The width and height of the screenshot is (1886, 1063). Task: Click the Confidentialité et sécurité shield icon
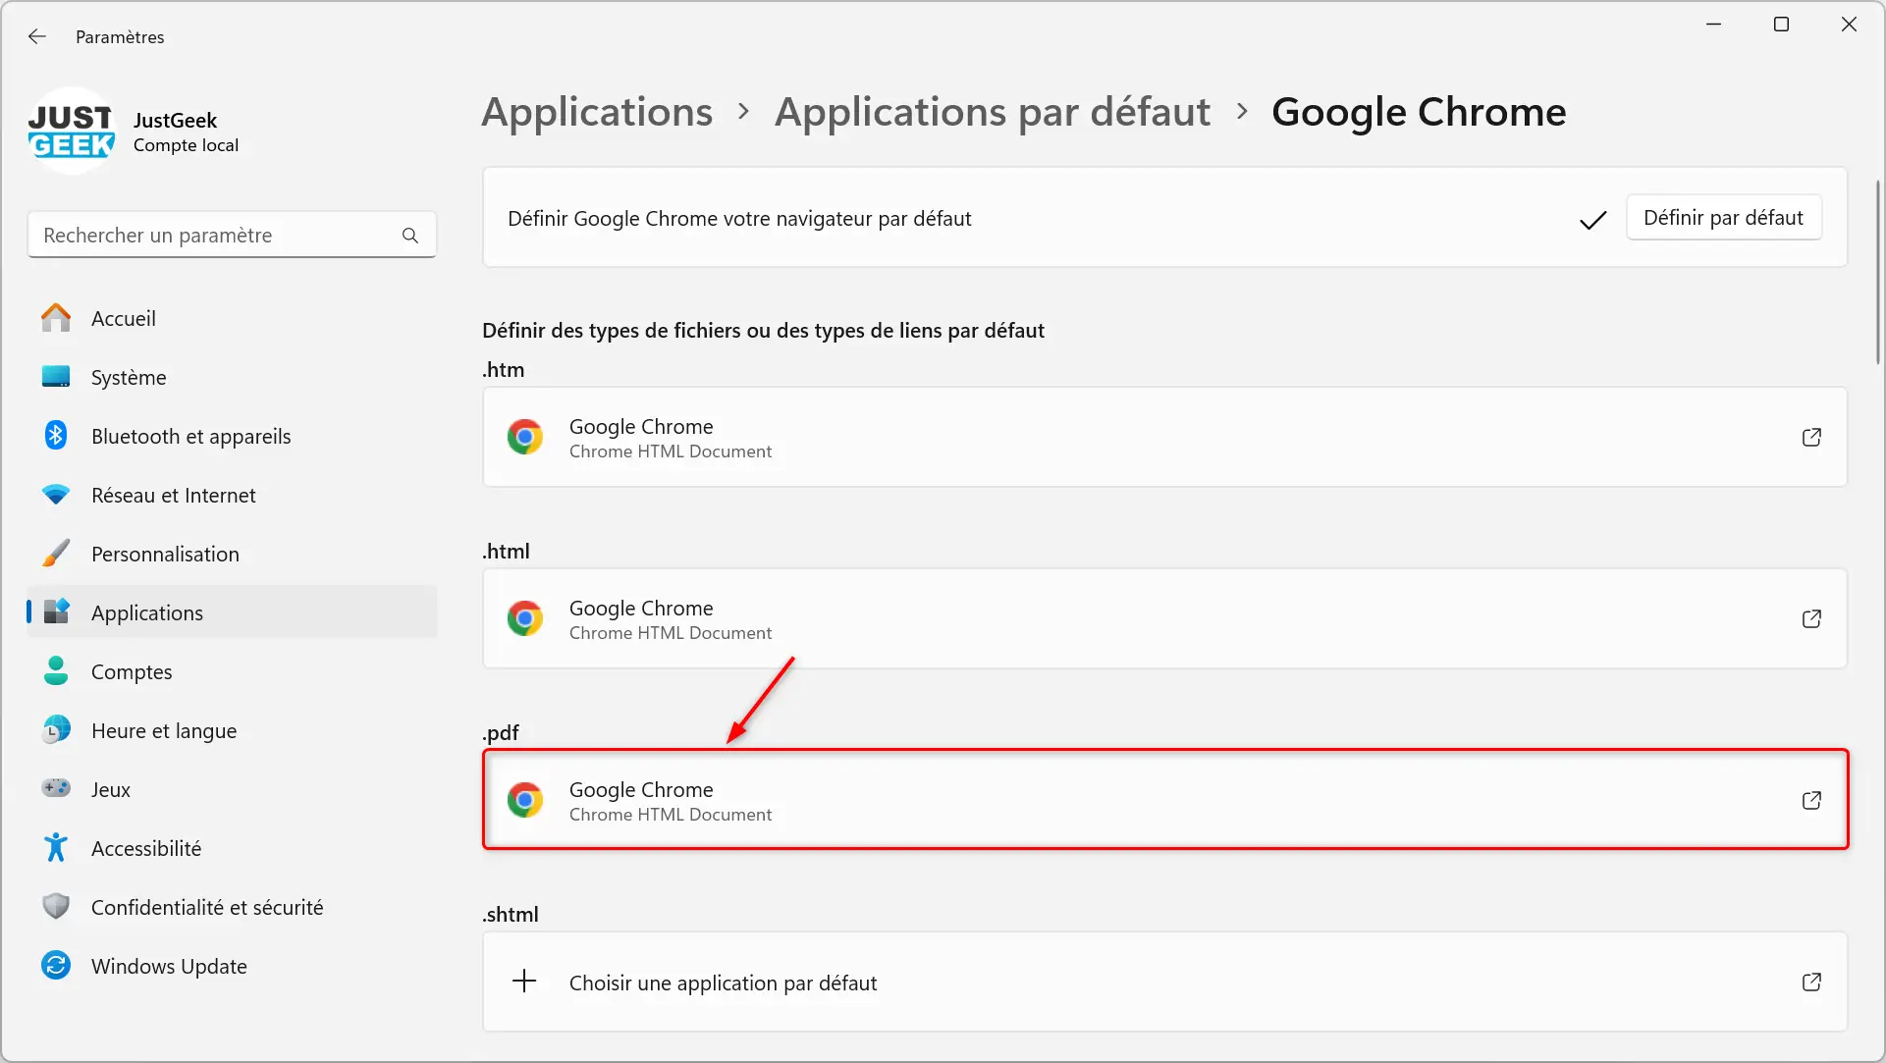tap(56, 906)
